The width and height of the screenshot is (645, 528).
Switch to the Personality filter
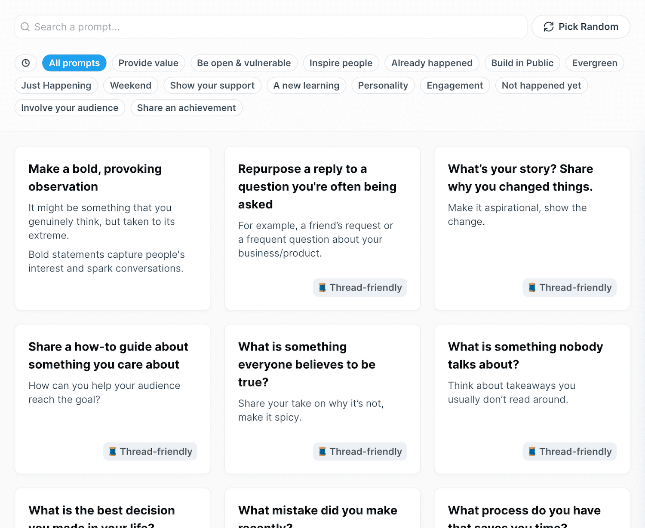click(383, 85)
